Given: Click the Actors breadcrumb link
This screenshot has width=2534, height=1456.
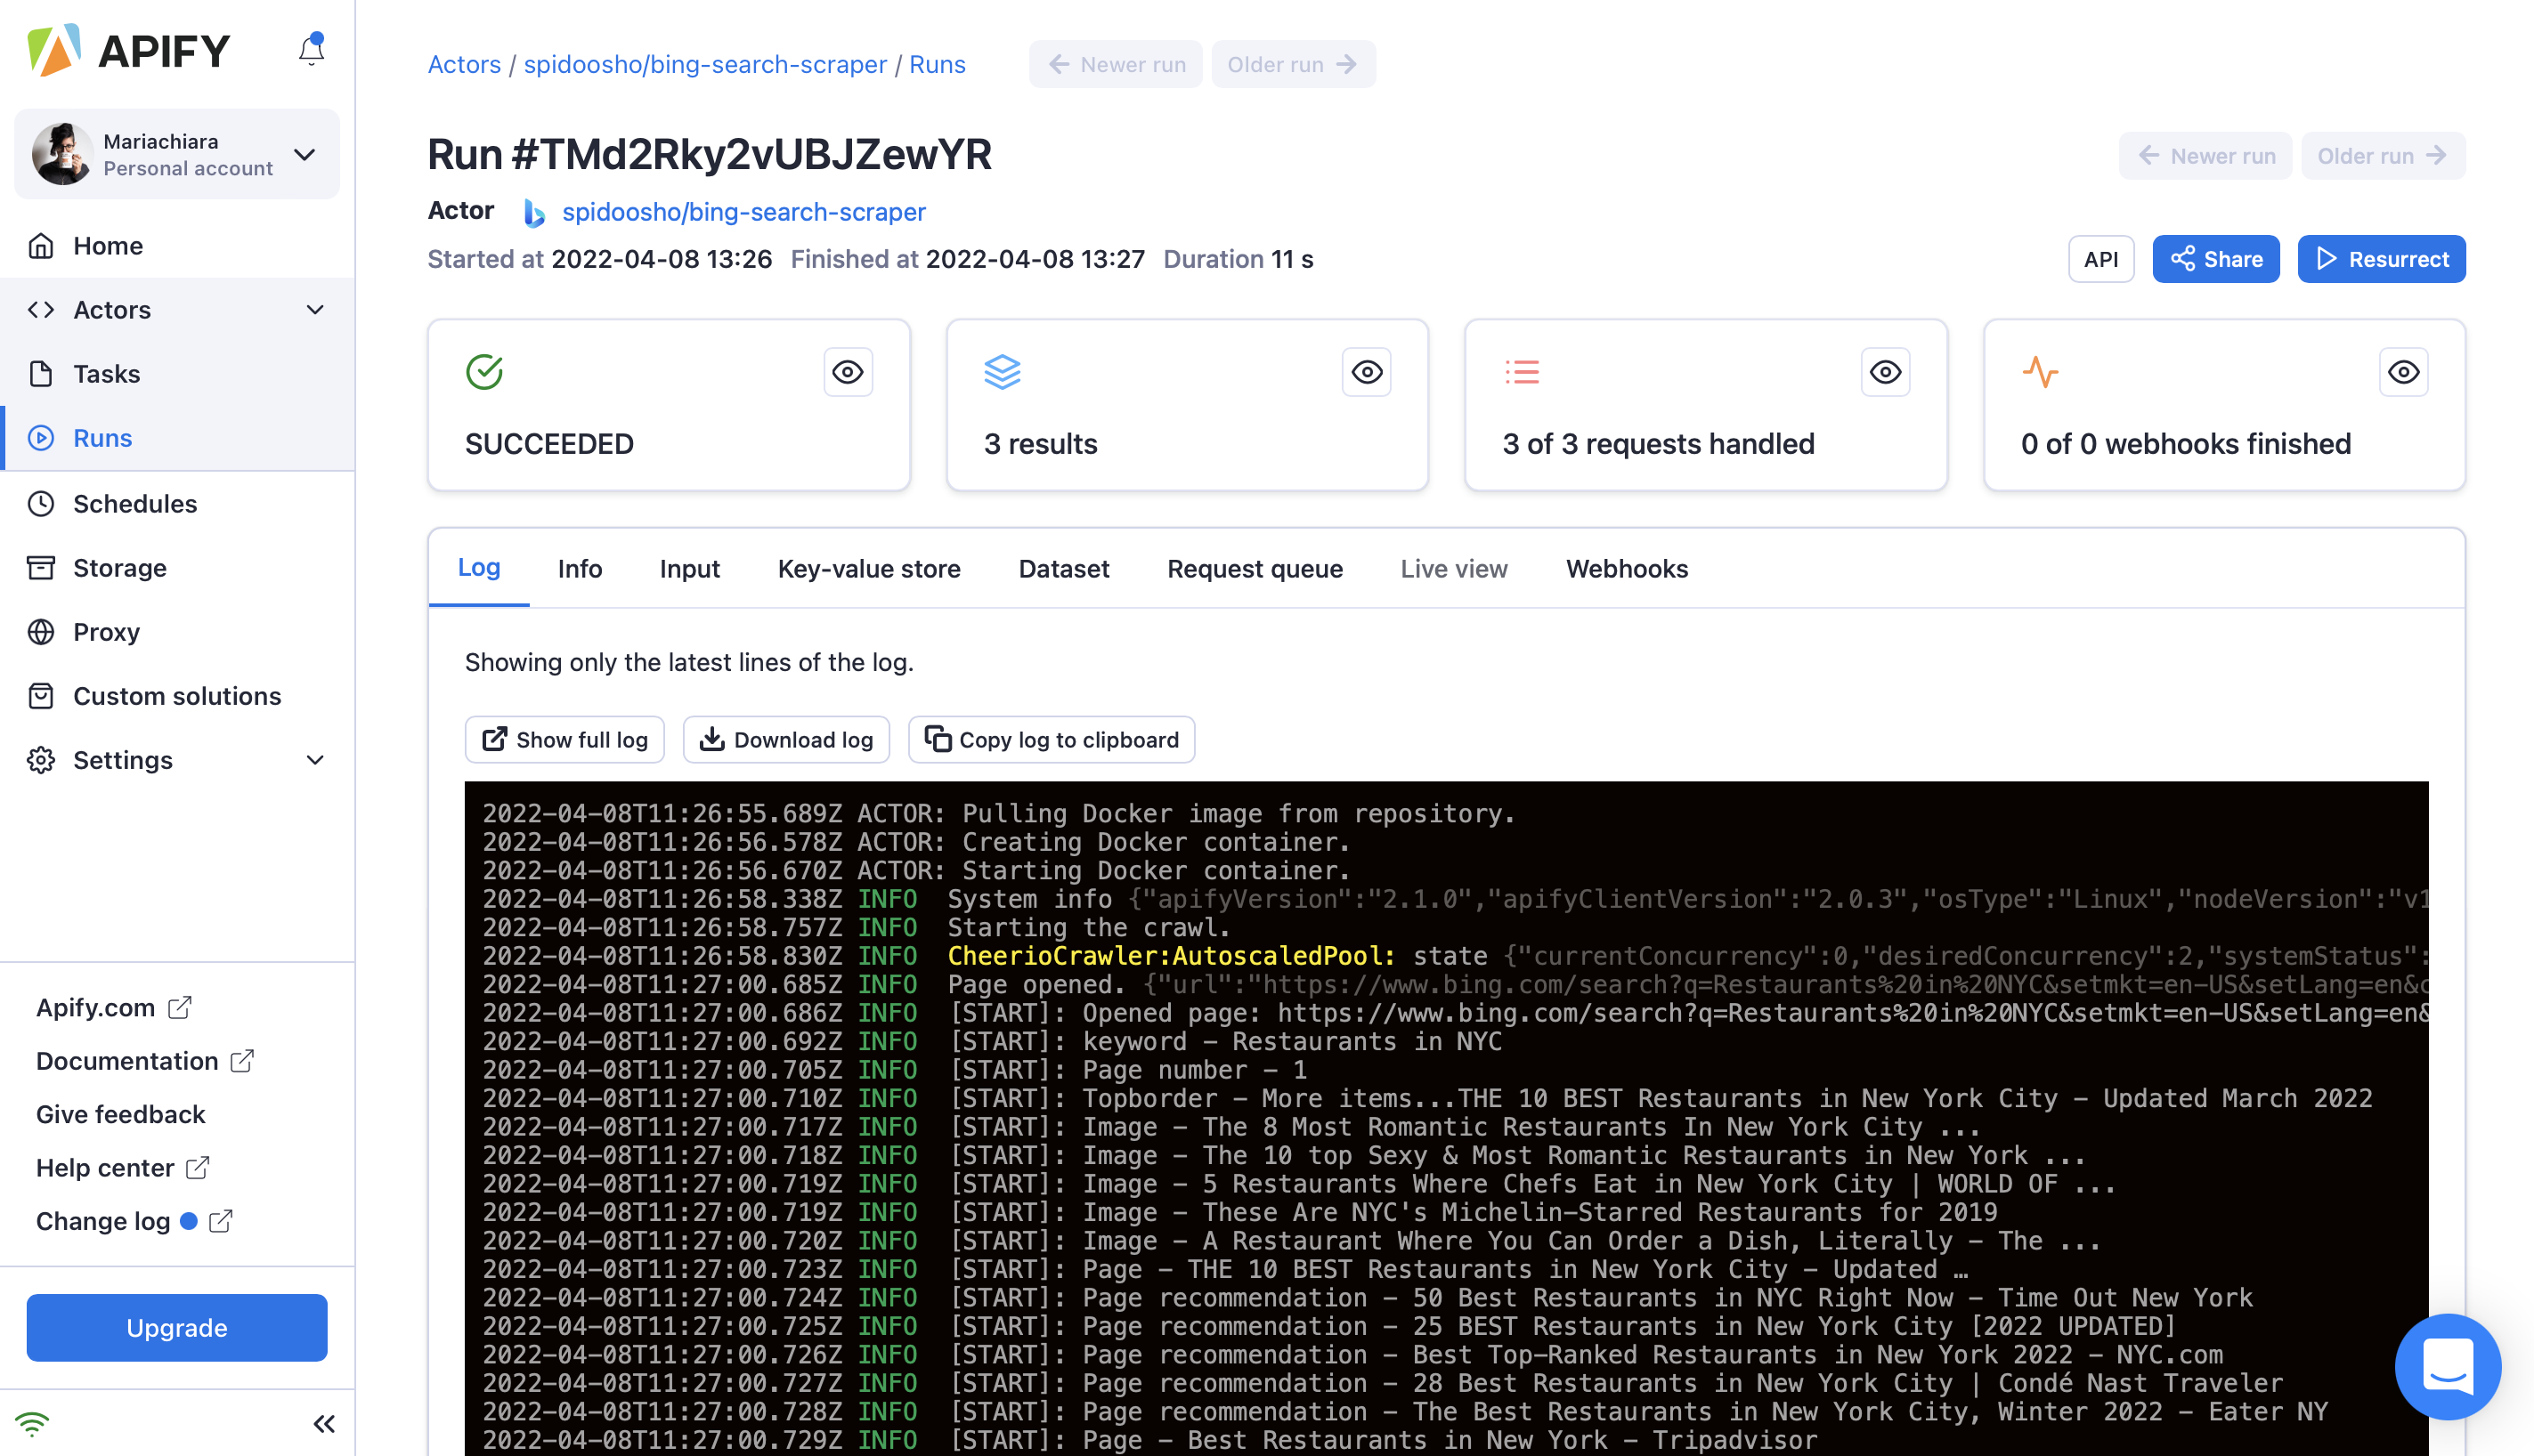Looking at the screenshot, I should tap(464, 64).
